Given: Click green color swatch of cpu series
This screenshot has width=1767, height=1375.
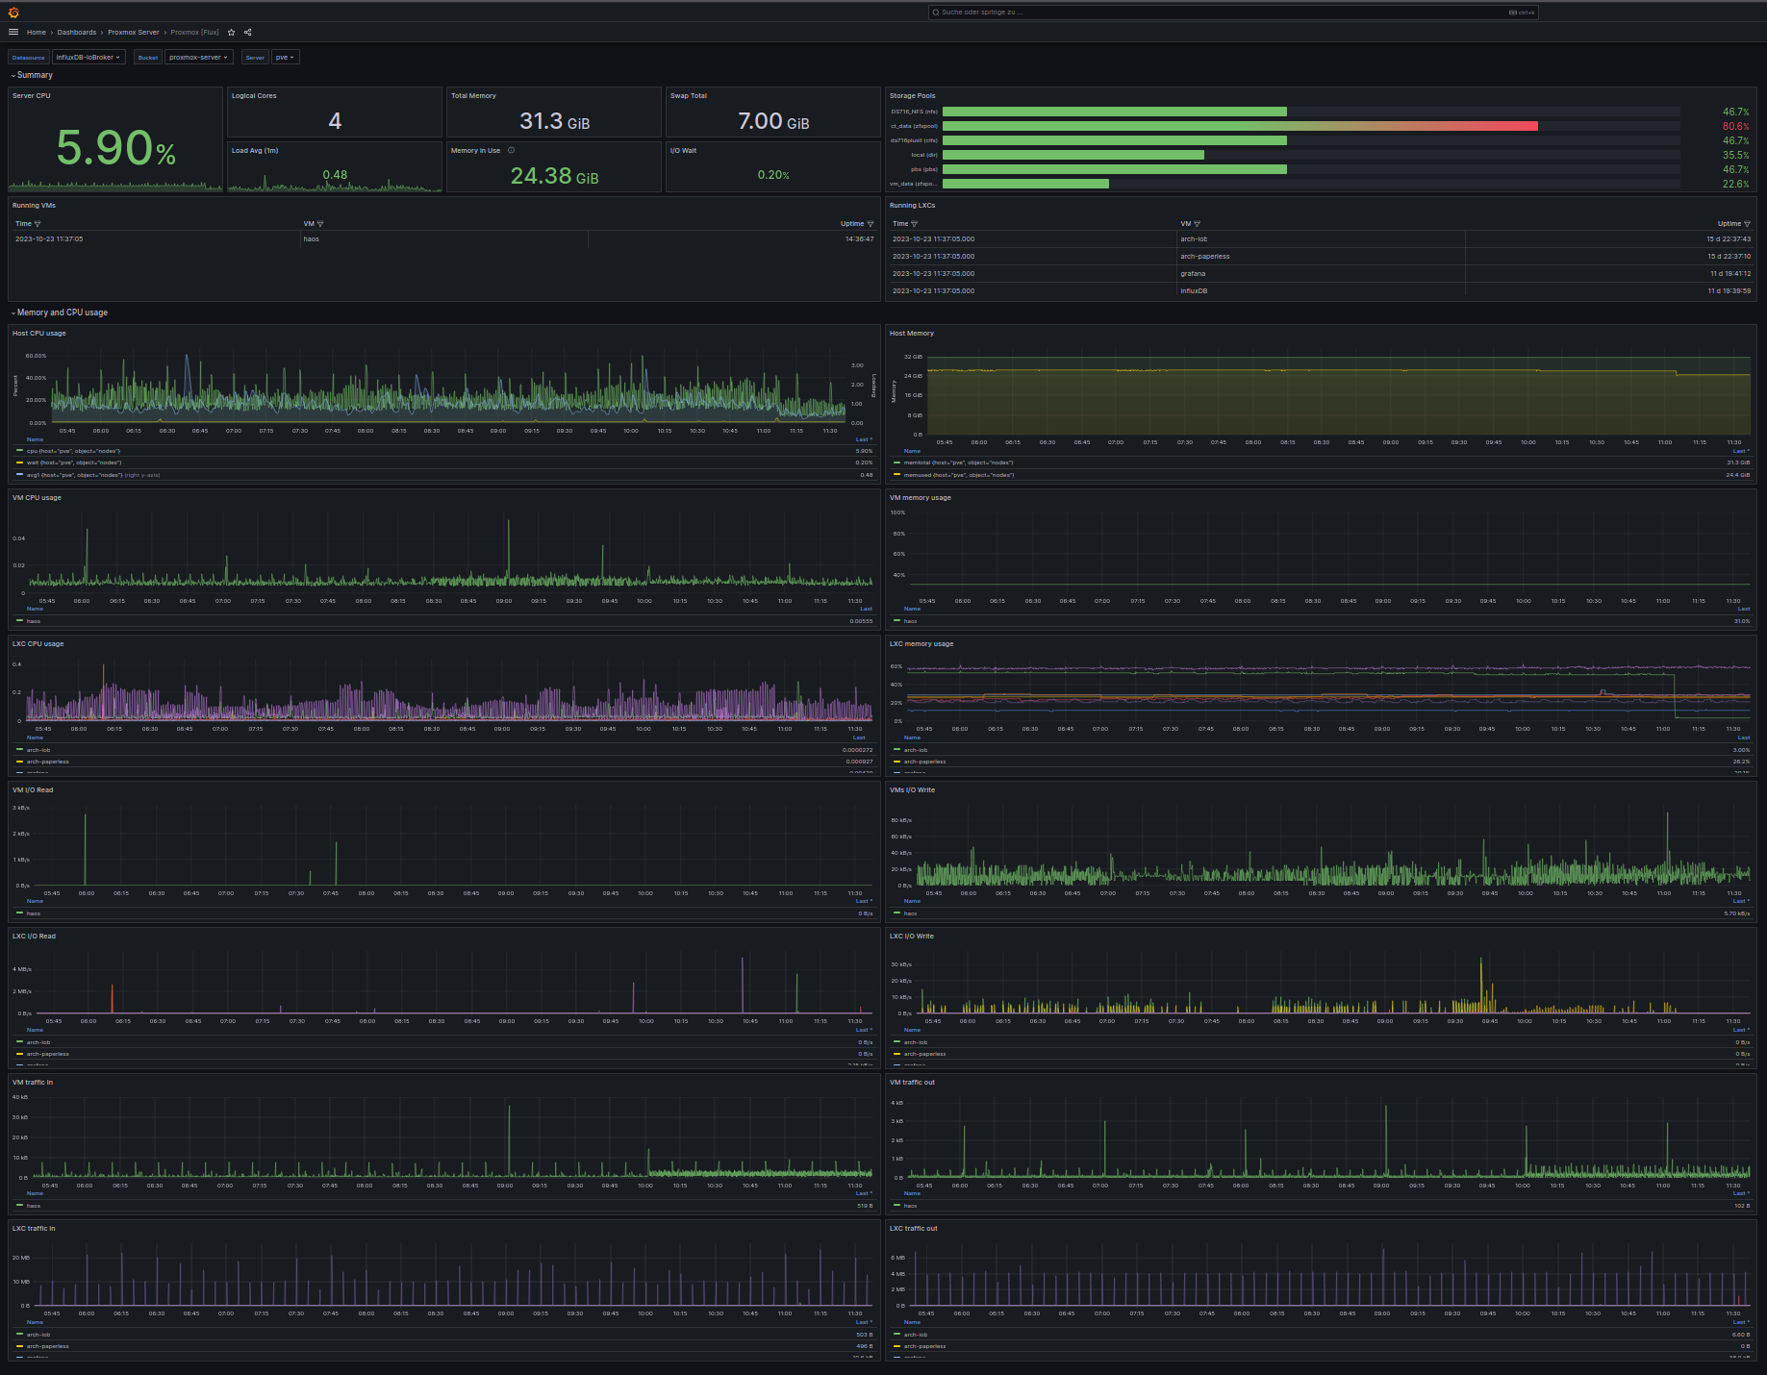Looking at the screenshot, I should pos(19,451).
